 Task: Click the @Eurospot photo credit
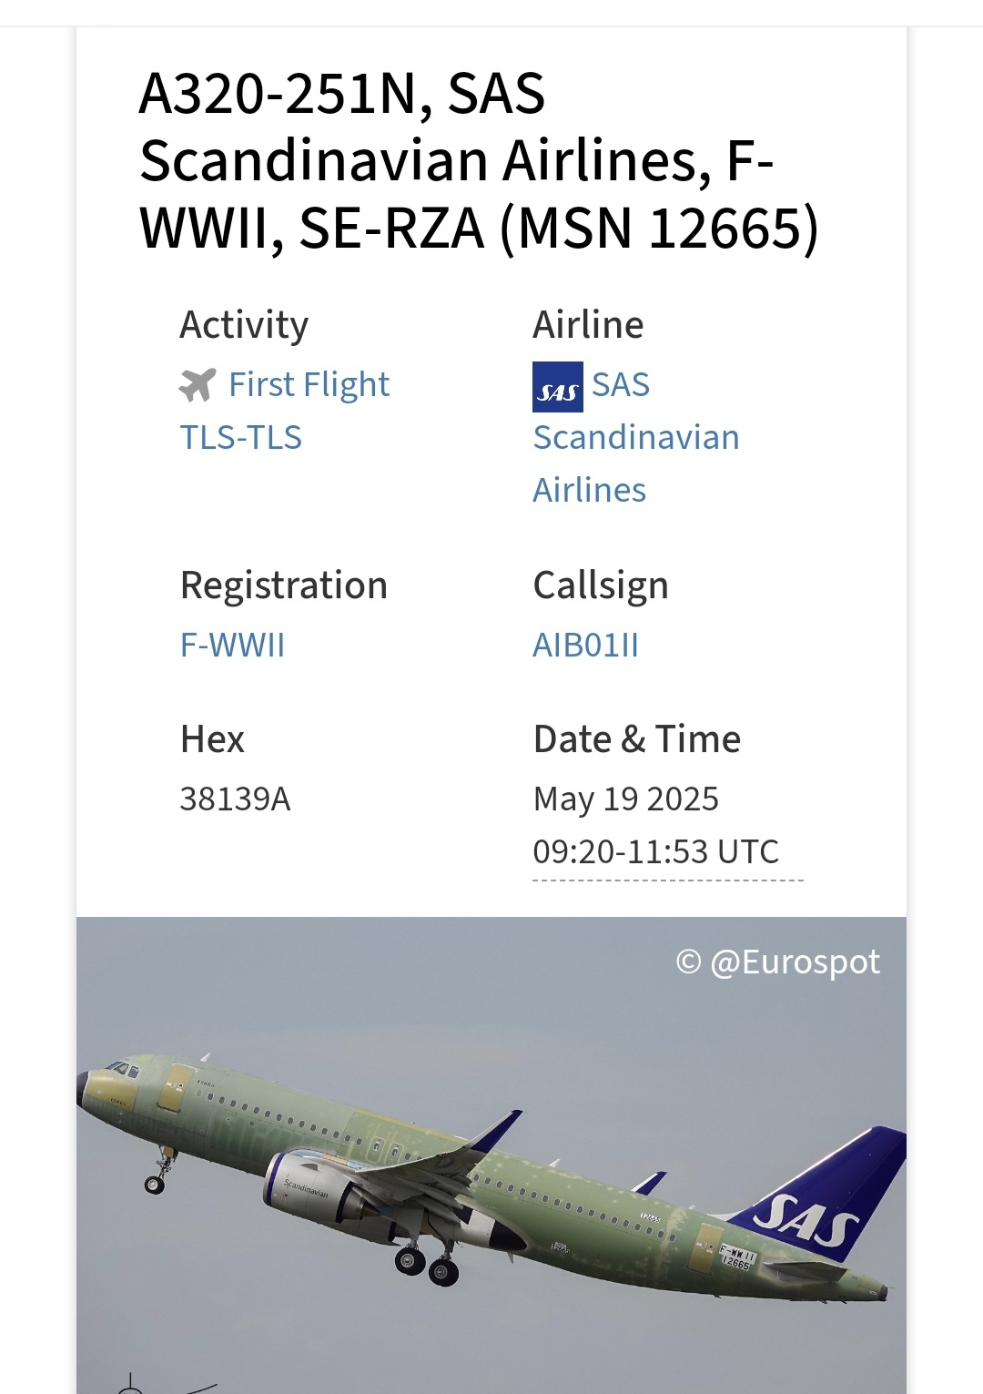click(778, 962)
